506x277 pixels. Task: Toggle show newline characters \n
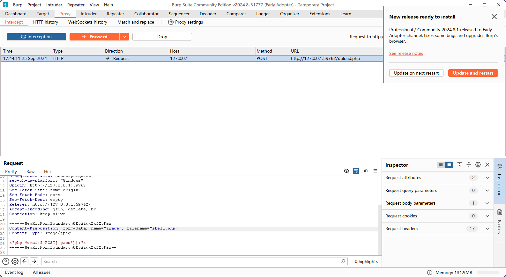pos(366,171)
